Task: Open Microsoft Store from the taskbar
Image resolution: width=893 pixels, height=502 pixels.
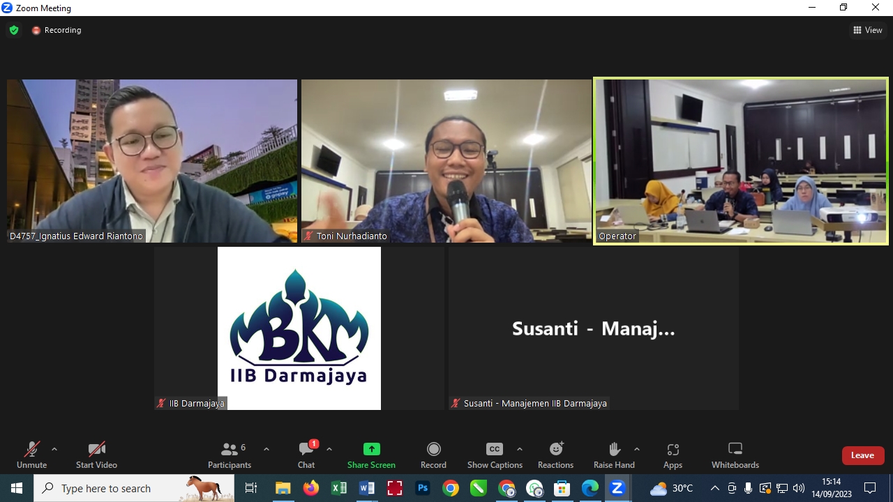Action: tap(562, 488)
